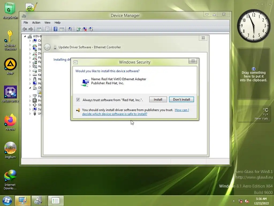Toggle the Show/Hide Console Tree toolbar icon
The width and height of the screenshot is (274, 206).
[39, 29]
